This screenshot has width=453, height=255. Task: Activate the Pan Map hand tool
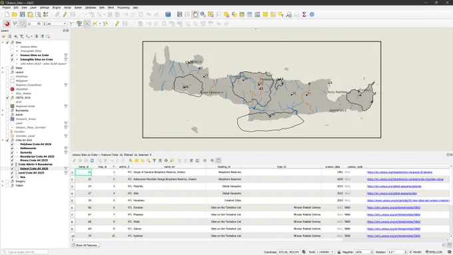195,15
